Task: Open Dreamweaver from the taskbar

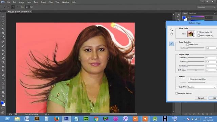Action: click(86, 119)
